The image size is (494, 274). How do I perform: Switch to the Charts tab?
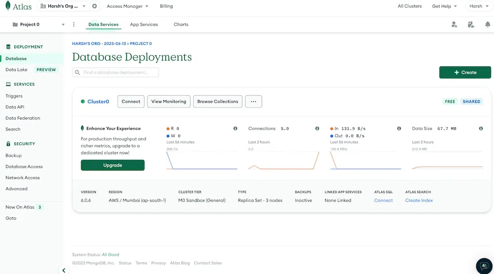181,24
